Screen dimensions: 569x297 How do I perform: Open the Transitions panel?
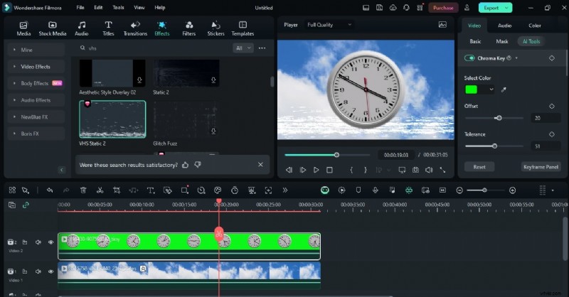pyautogui.click(x=135, y=28)
